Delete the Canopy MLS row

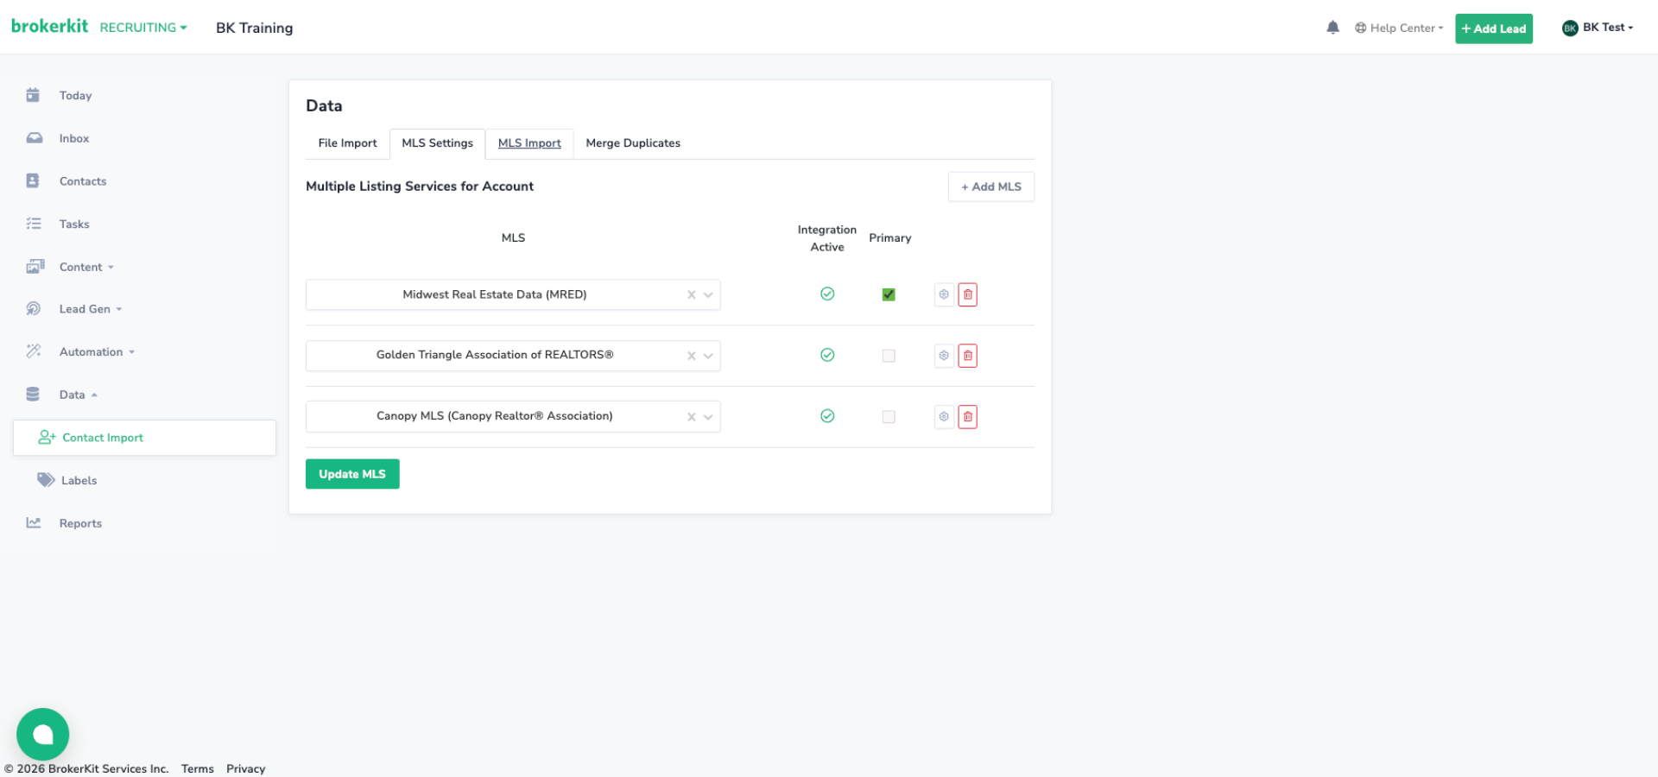pos(968,417)
